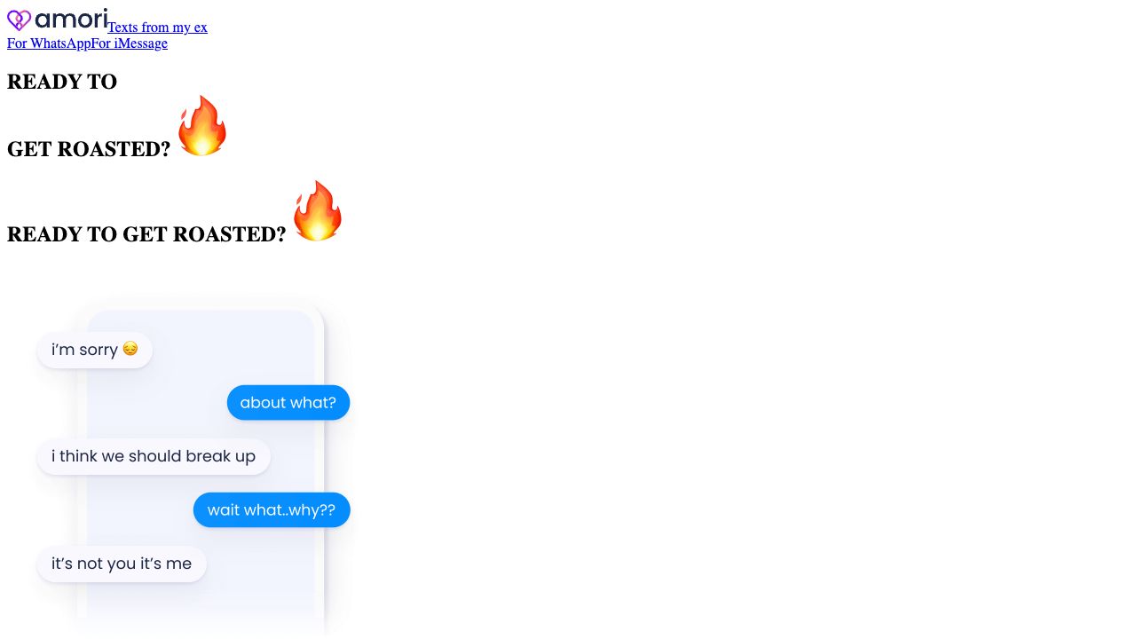Screen dimensions: 1136x639
Task: Click the amori wordmark text
Action: [x=71, y=19]
